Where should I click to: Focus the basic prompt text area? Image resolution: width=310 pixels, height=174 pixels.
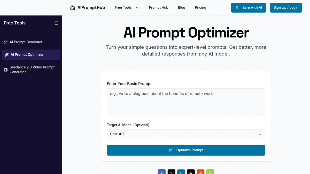(186, 102)
